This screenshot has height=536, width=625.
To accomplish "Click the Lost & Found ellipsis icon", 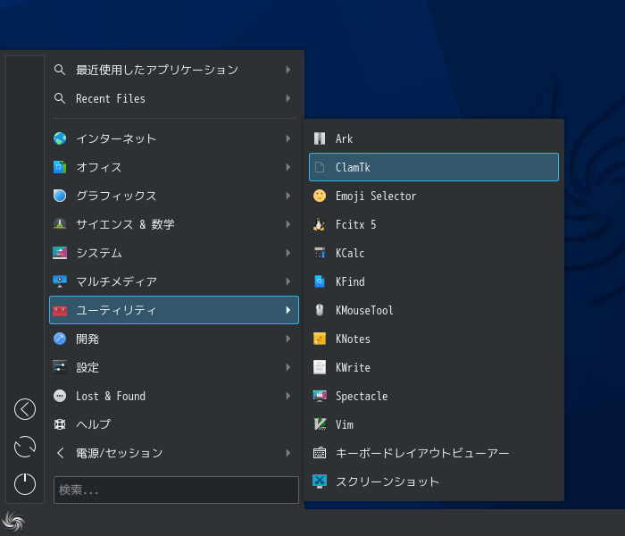I will tap(60, 396).
